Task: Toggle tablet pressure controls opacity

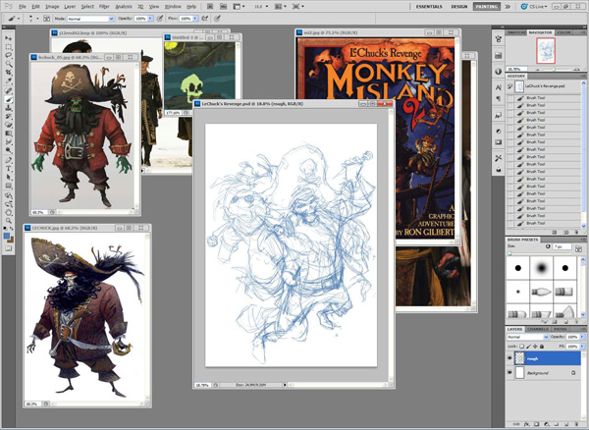Action: [x=160, y=18]
